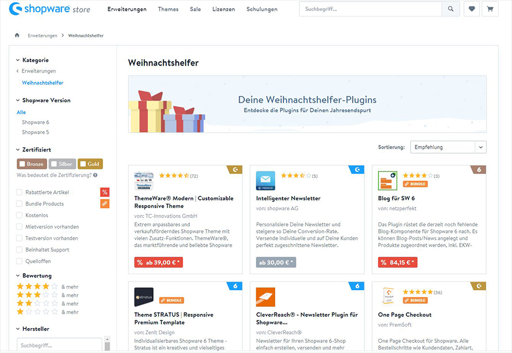Open the Themes menu item
Screen dimensions: 512x353
coord(168,9)
